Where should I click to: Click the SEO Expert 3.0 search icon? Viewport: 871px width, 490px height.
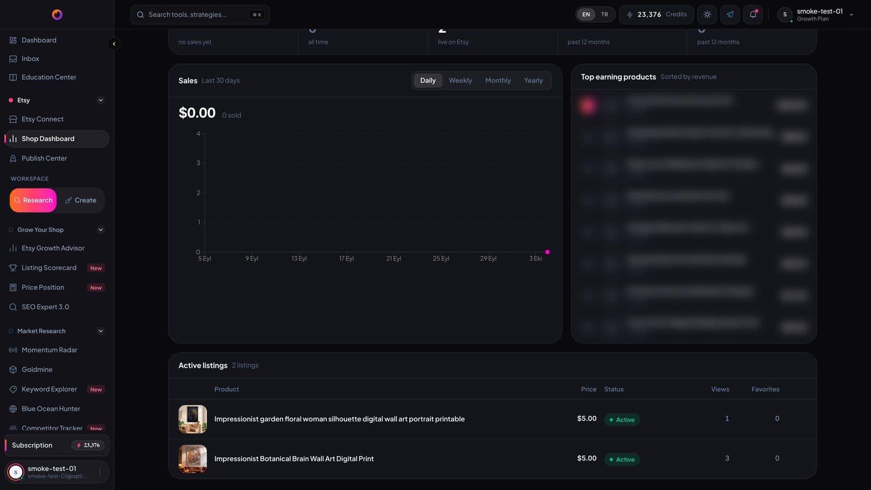click(x=13, y=307)
